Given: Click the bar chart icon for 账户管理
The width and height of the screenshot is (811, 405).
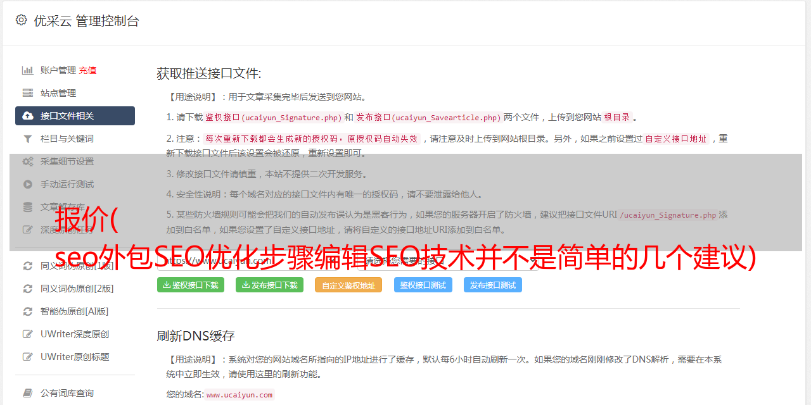Looking at the screenshot, I should [28, 70].
